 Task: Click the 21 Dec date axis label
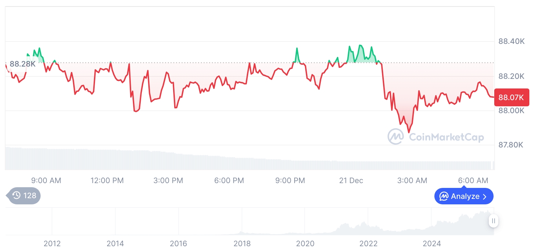tap(351, 180)
